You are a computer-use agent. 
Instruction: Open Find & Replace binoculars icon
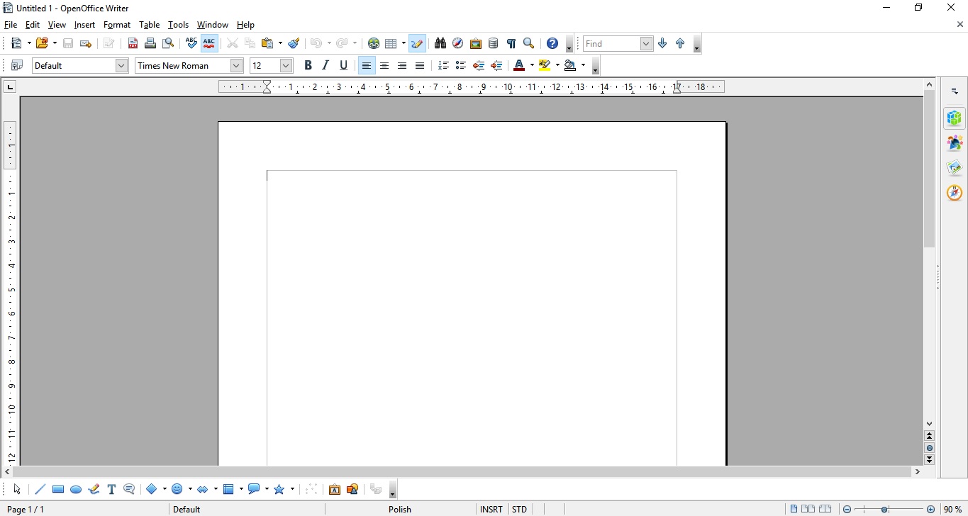tap(440, 44)
